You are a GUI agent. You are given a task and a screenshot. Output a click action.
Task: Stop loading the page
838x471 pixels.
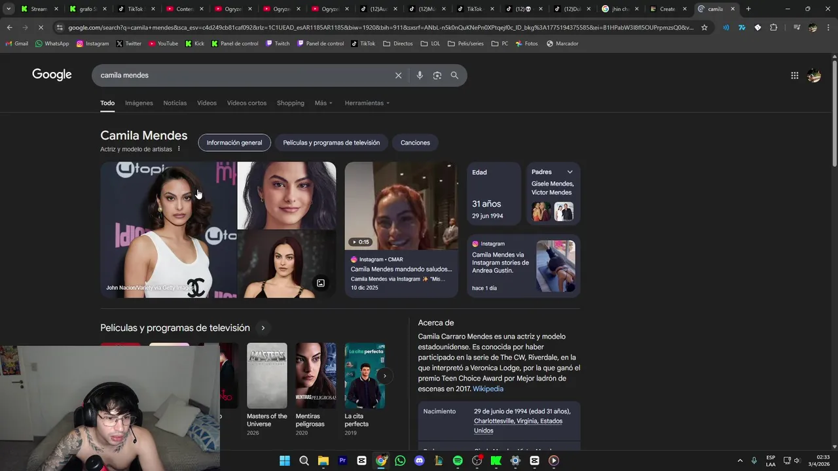41,27
